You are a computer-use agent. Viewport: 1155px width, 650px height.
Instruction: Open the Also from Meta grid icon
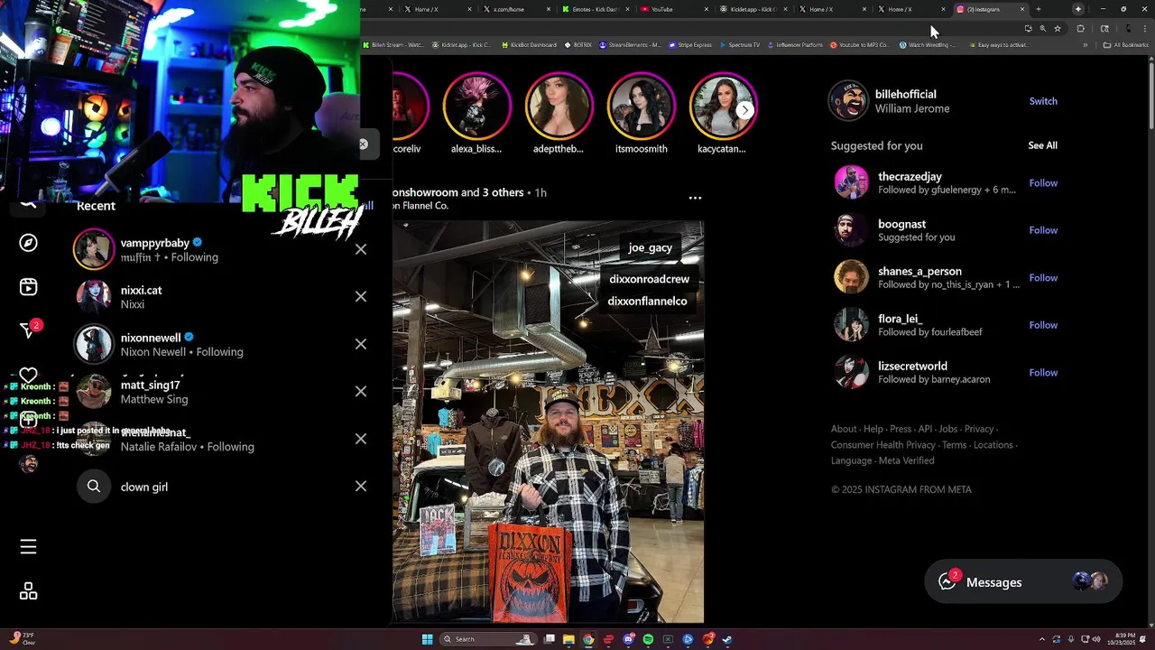(29, 591)
